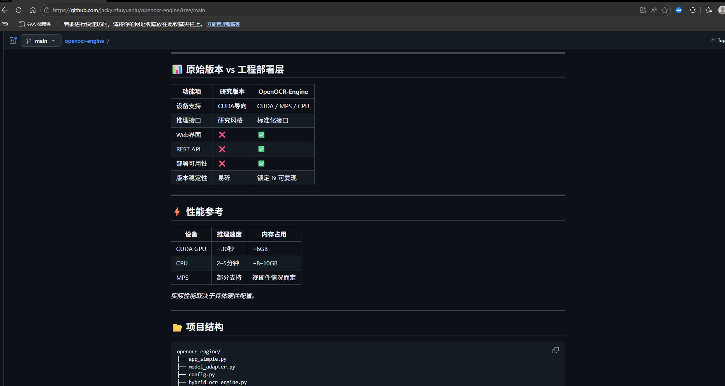Screen dimensions: 725x386
Task: Click the ~30秒 inference speed cell
Action: tap(229, 249)
